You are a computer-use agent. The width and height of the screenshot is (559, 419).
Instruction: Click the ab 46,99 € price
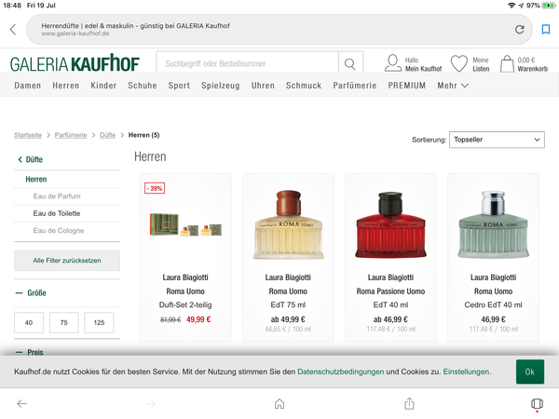[390, 319]
